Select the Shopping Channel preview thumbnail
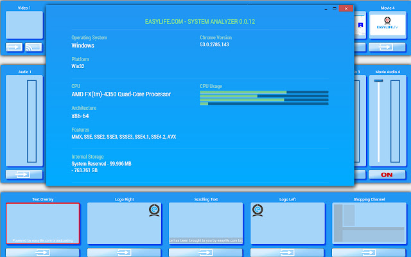Screen dimensions: 411x257 coord(369,224)
